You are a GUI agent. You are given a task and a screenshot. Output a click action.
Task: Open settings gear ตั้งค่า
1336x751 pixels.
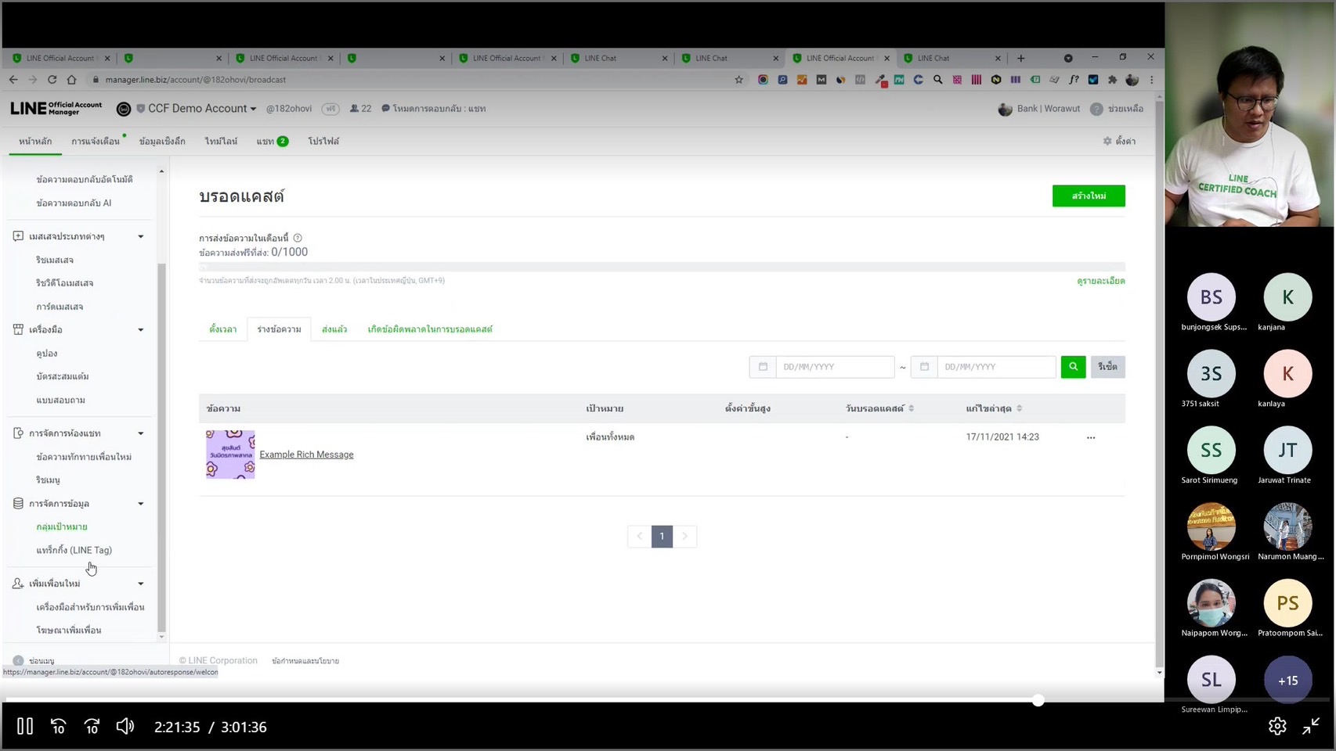[x=1119, y=141]
